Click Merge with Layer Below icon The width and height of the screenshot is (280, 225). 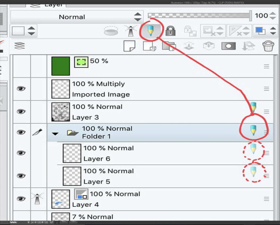pos(209,46)
